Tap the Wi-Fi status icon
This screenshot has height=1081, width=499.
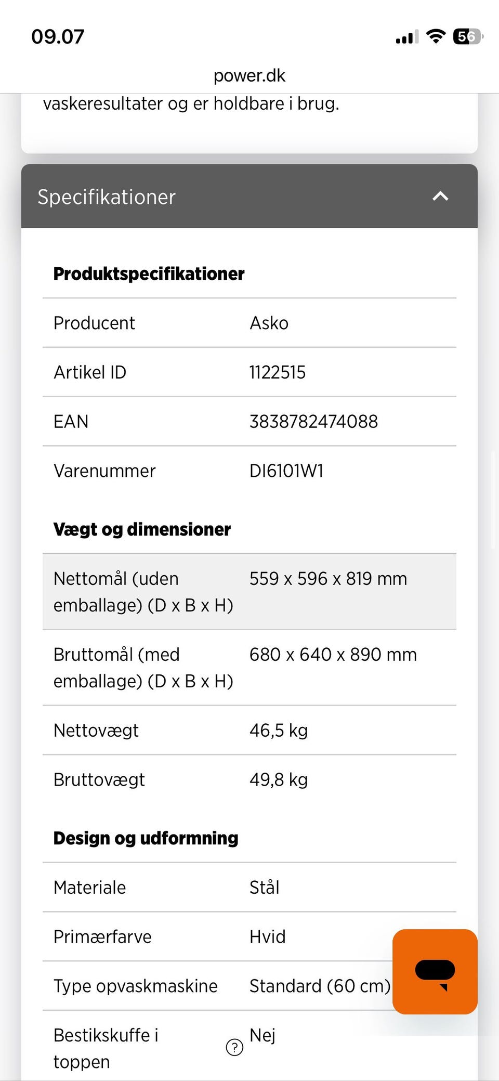coord(436,36)
